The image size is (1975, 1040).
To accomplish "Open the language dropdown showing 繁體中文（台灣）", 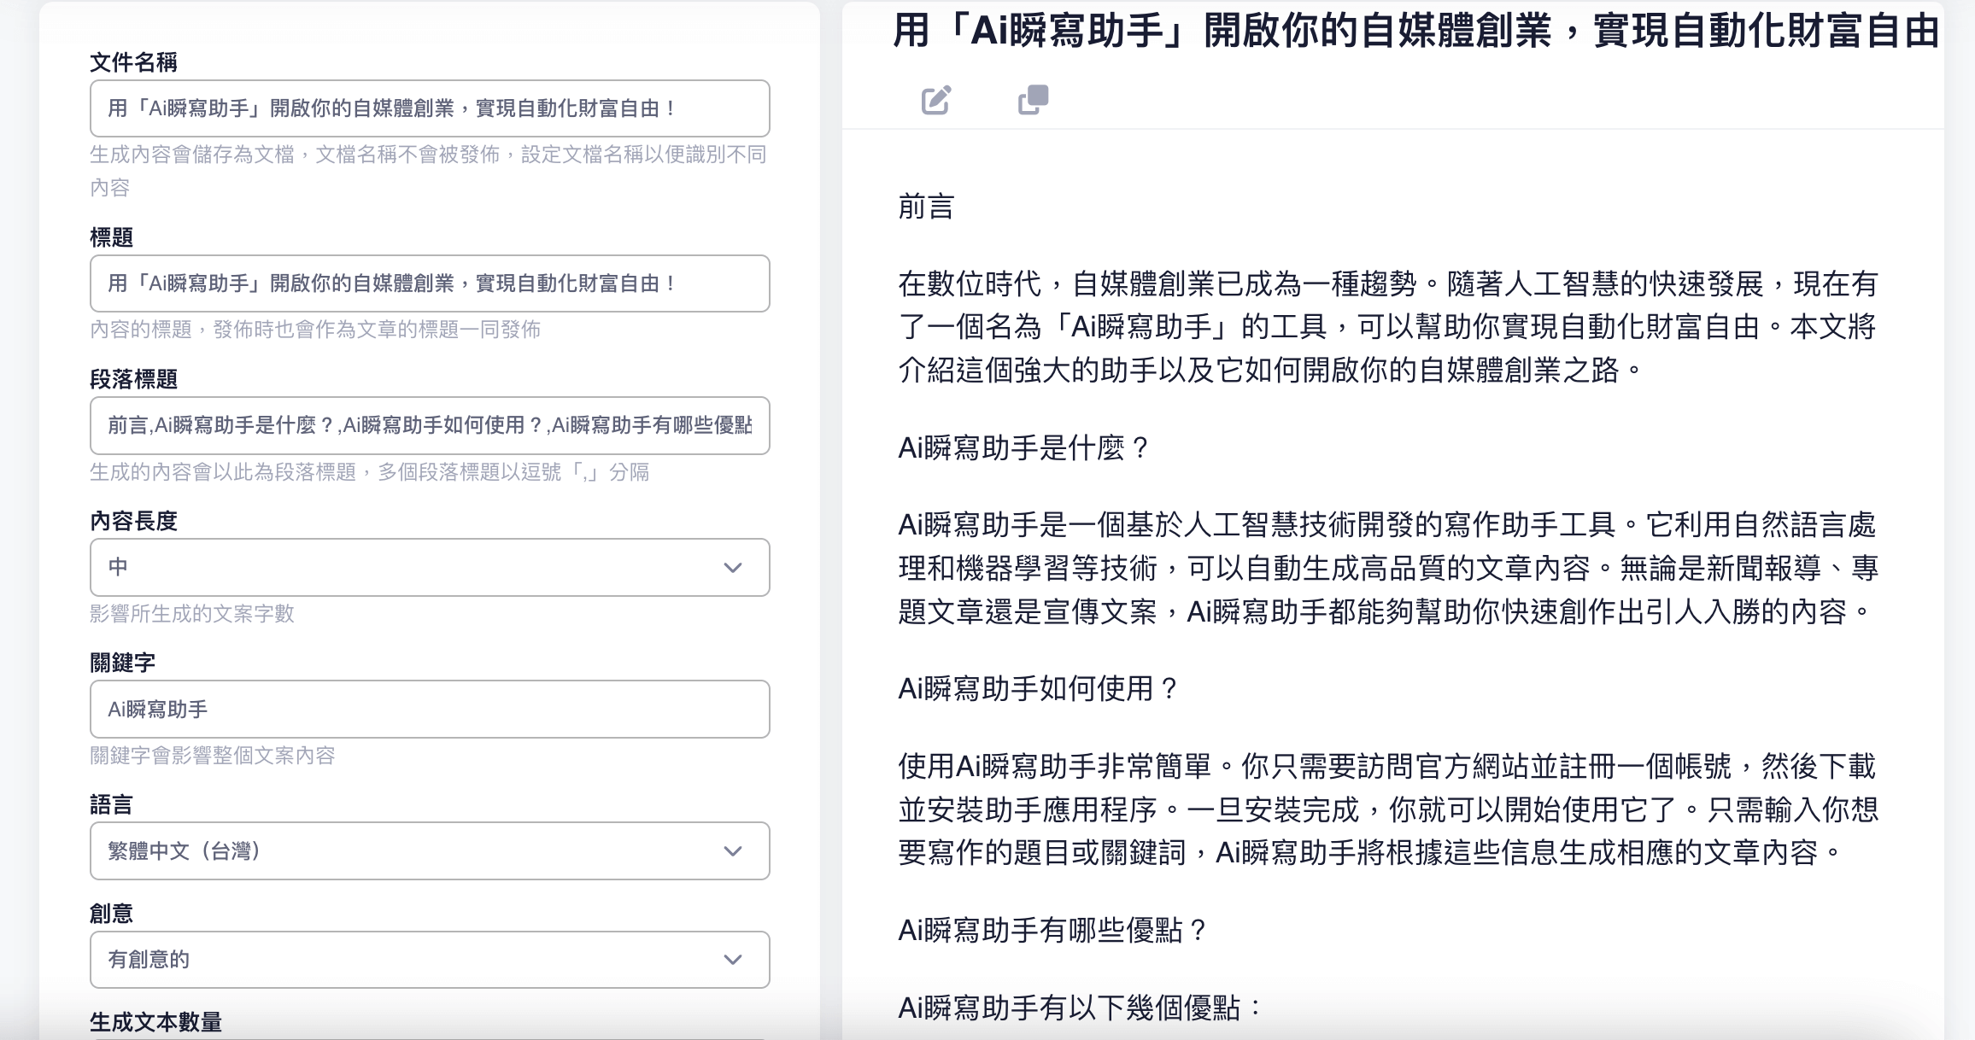I will point(410,851).
